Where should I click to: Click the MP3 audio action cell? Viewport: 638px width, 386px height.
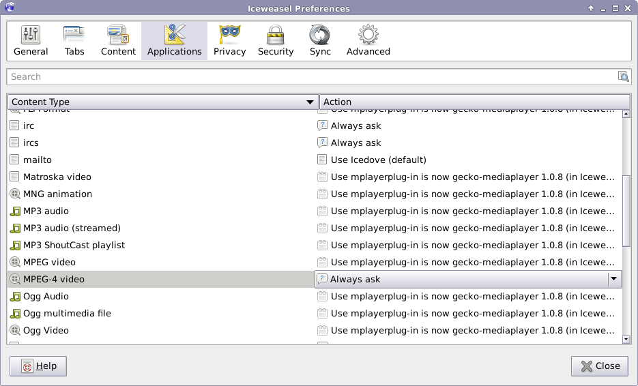point(469,211)
